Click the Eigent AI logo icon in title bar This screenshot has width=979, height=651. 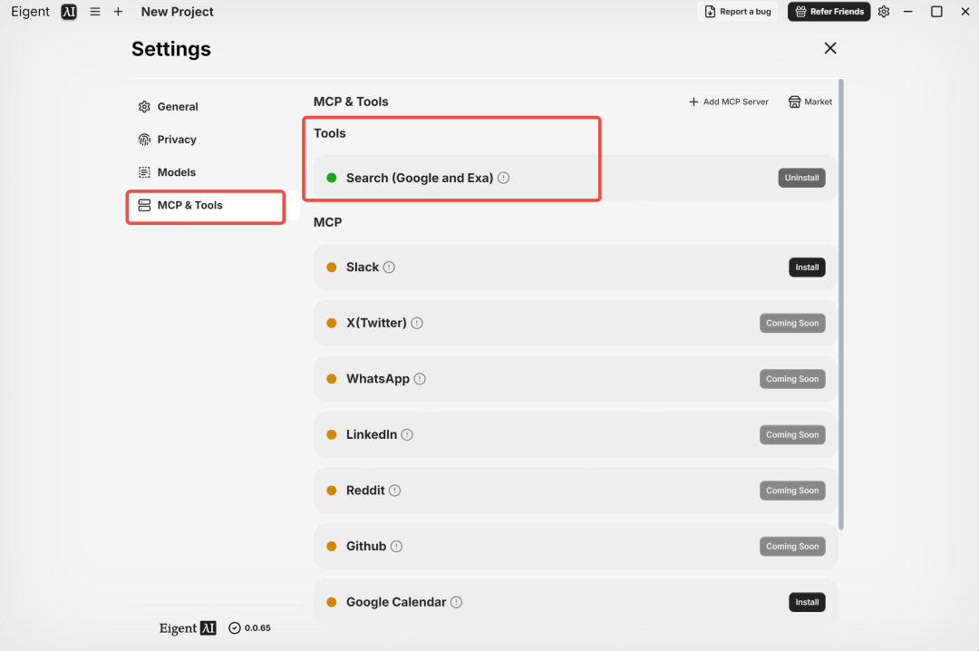pos(69,12)
